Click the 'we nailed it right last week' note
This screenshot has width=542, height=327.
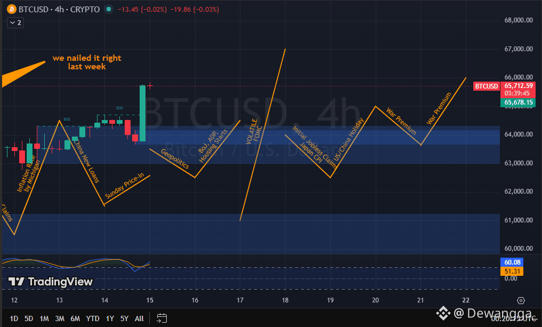tap(87, 62)
